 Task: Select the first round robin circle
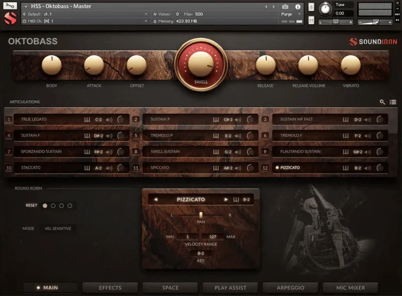click(45, 206)
